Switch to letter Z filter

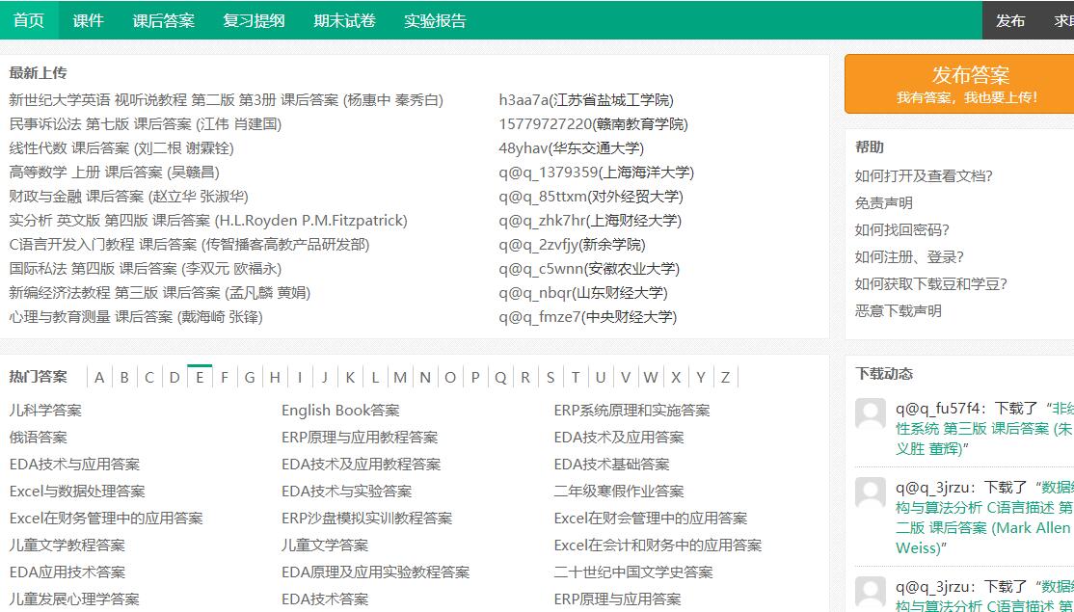pyautogui.click(x=726, y=378)
